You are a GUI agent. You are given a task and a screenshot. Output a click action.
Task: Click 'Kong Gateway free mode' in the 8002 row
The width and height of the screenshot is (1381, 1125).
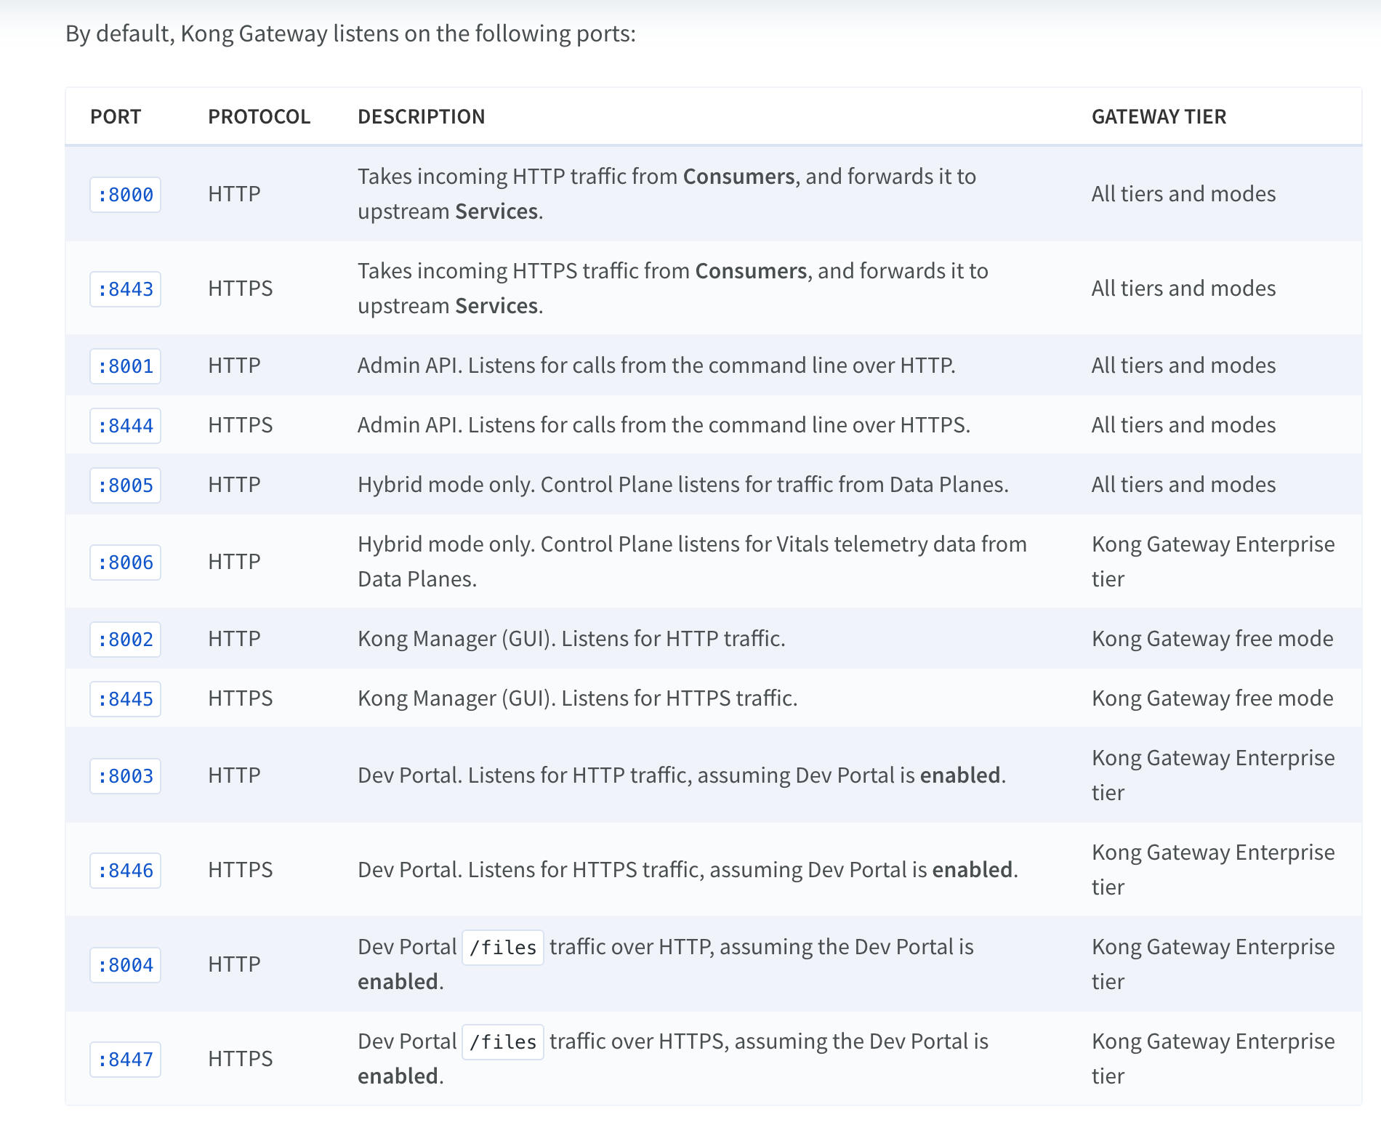1212,639
